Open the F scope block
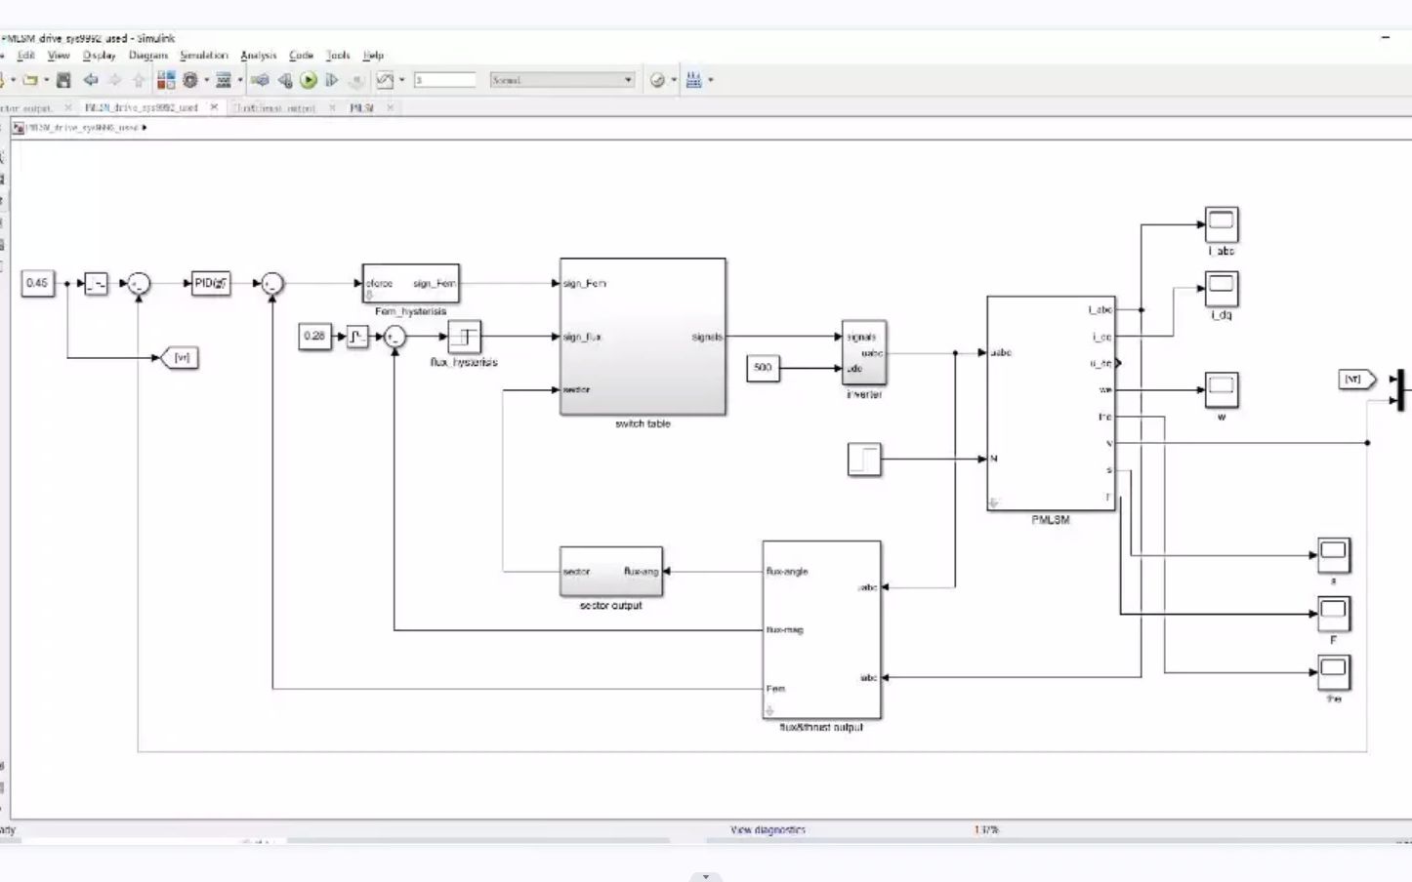 [x=1334, y=615]
